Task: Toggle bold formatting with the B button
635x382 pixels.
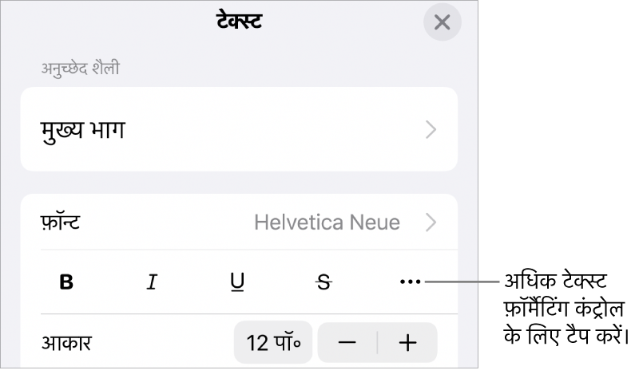Action: (67, 282)
